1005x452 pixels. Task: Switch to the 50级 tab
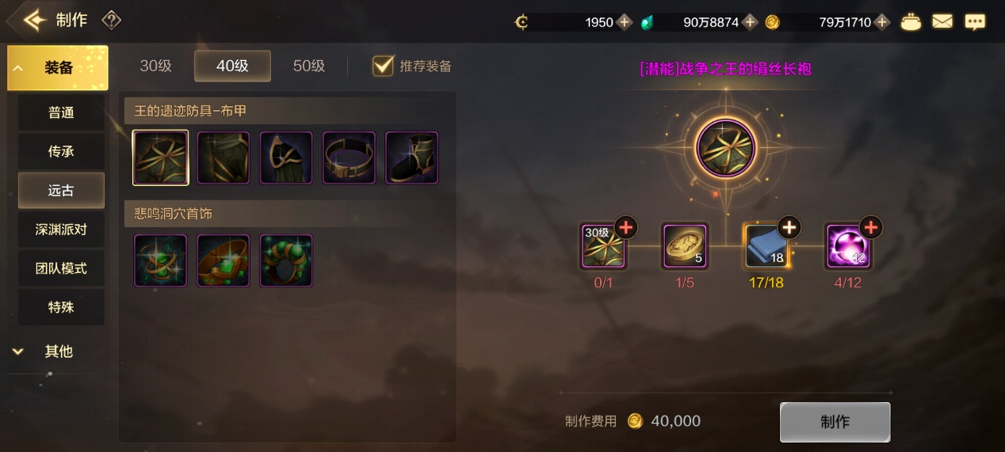coord(309,66)
